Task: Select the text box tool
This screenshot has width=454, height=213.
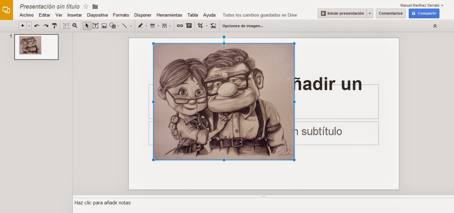Action: [x=95, y=26]
